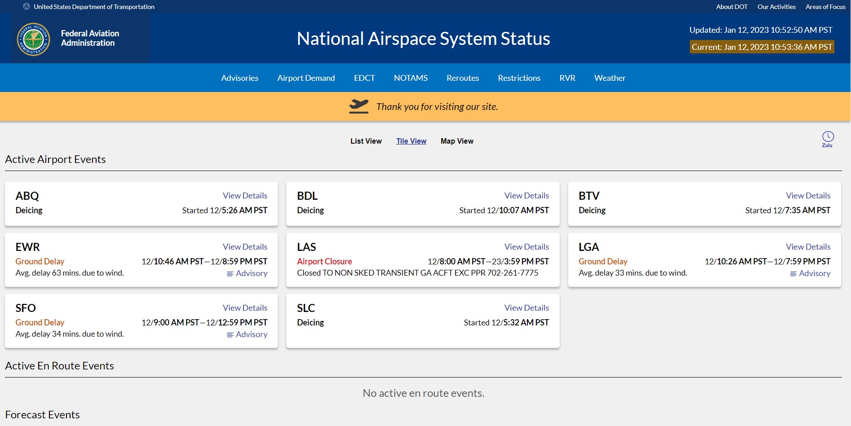This screenshot has height=426, width=851.
Task: Click the current time display box
Action: pyautogui.click(x=762, y=47)
